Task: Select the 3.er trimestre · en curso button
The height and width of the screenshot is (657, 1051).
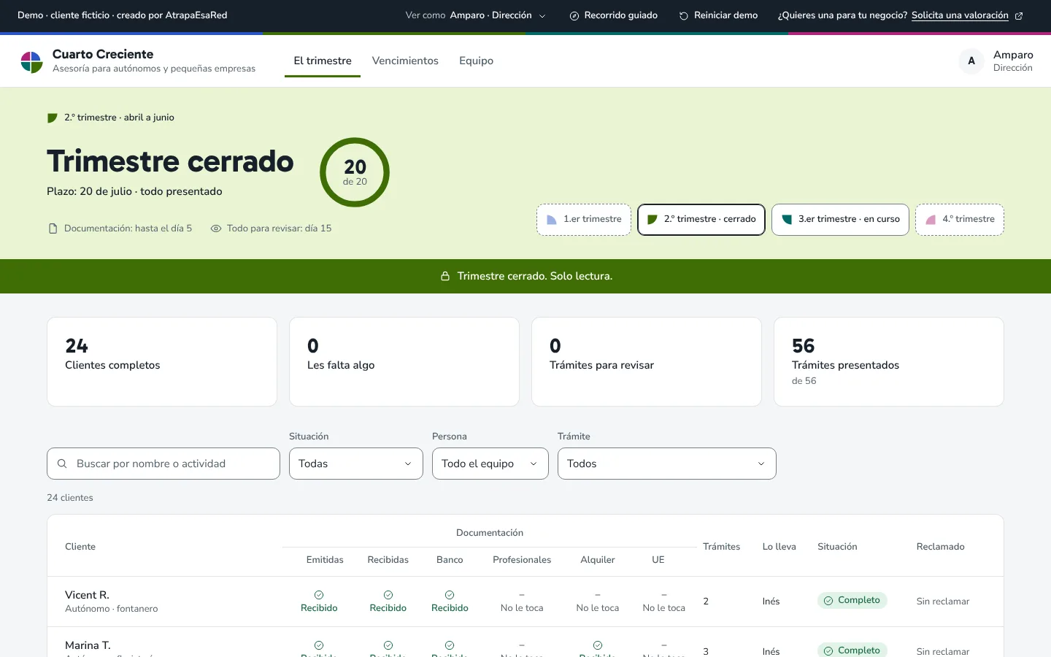Action: click(840, 220)
